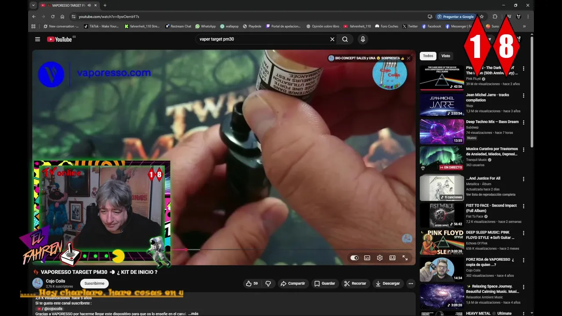This screenshot has height=316, width=562.
Task: Select the Visto filter chip
Action: (x=446, y=56)
